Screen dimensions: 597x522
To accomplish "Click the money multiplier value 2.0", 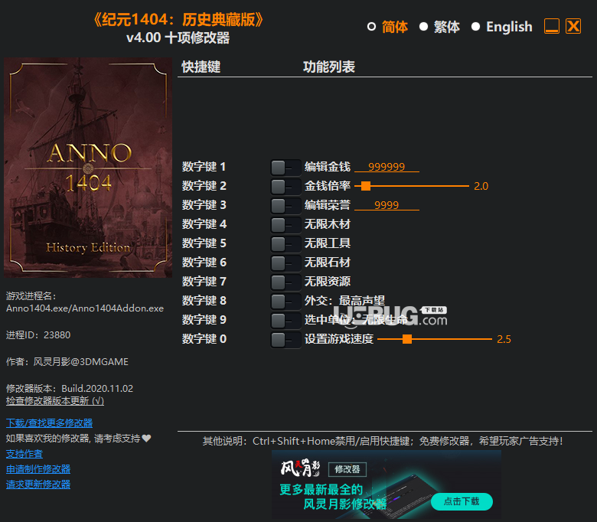I will tap(481, 186).
